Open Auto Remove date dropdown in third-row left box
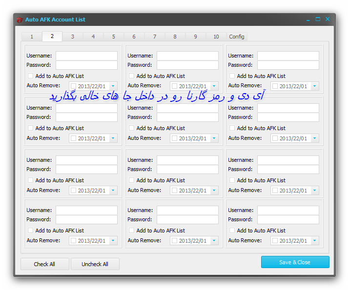Image resolution: width=349 pixels, height=290 pixels. (x=113, y=191)
